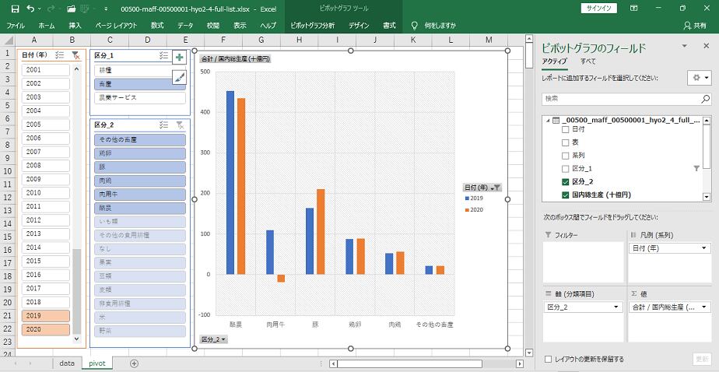Check the 日付 field checkbox
The height and width of the screenshot is (372, 719).
click(x=566, y=130)
